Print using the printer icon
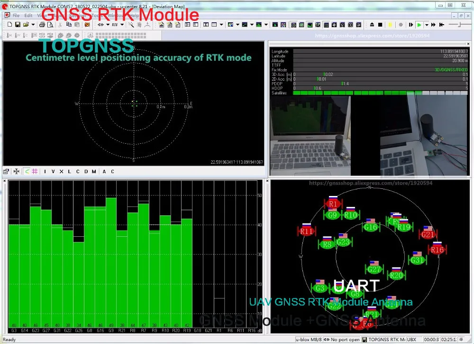Viewport: 474px width, 344px height. pyautogui.click(x=42, y=25)
